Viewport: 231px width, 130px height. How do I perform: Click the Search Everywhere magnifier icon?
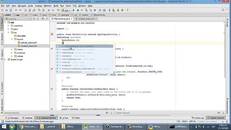pos(223,10)
